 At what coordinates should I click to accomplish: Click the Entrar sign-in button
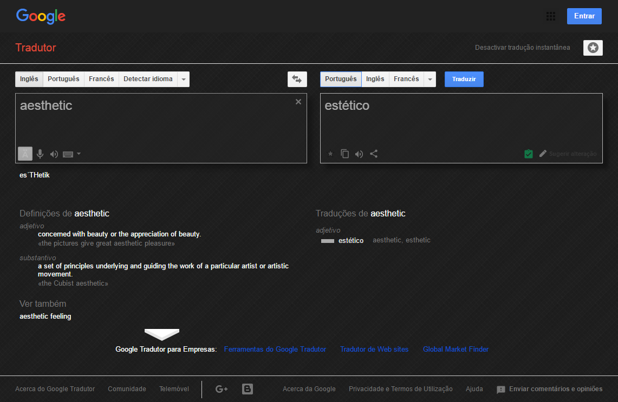click(584, 16)
